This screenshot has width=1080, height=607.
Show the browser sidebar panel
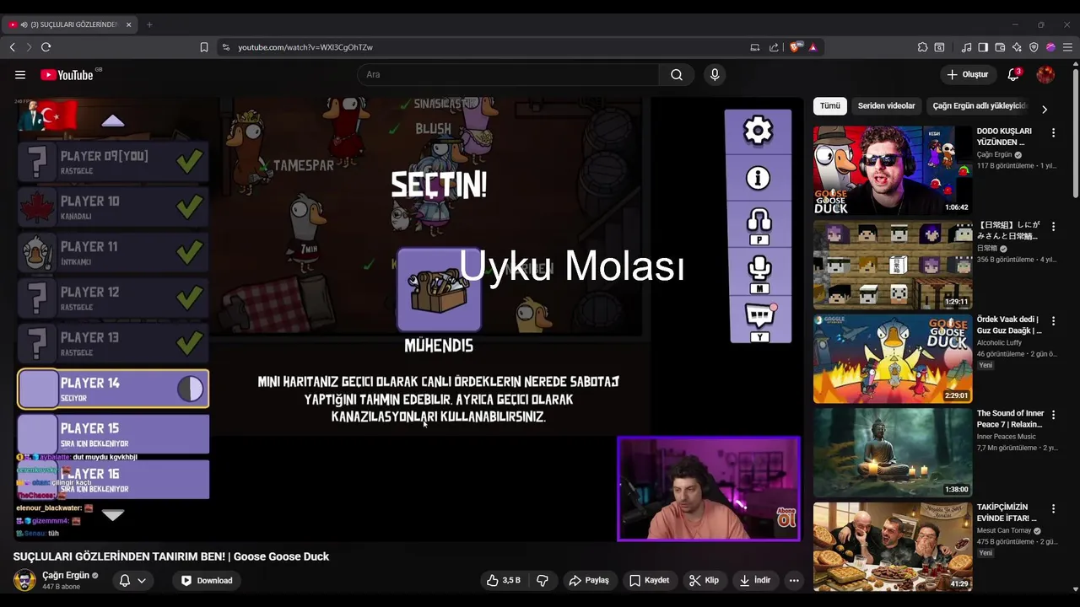(x=983, y=47)
